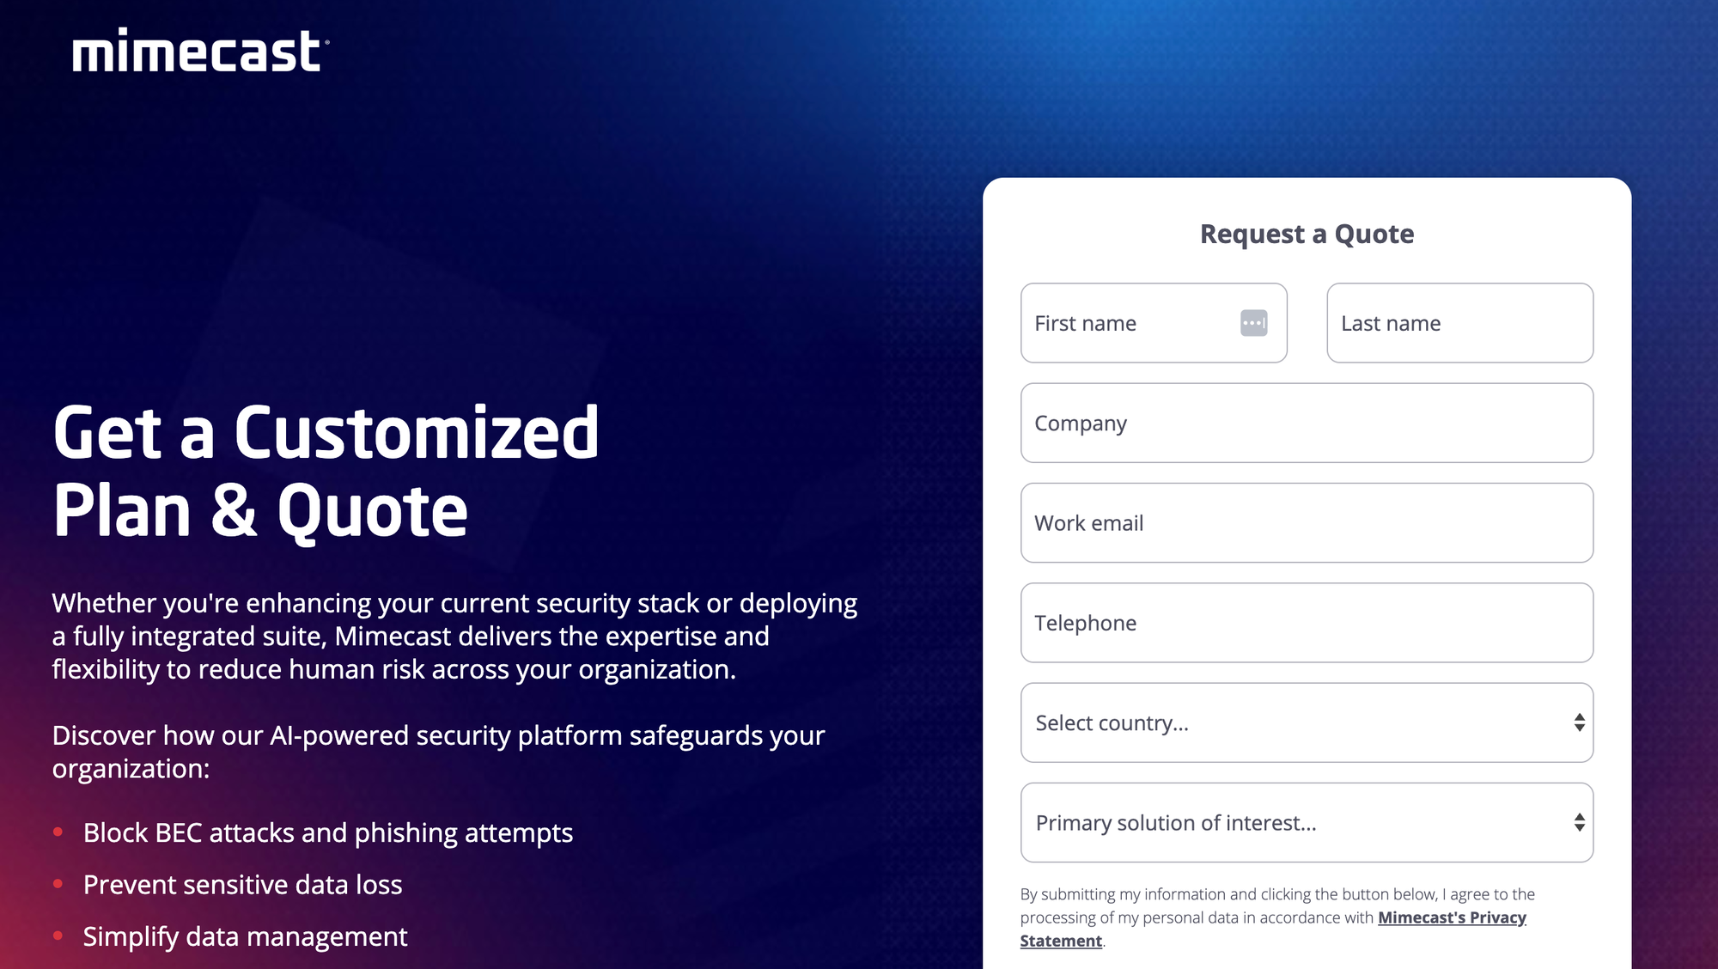The height and width of the screenshot is (969, 1718).
Task: Click the "Prevent sensitive data loss" bullet text
Action: [x=242, y=885]
